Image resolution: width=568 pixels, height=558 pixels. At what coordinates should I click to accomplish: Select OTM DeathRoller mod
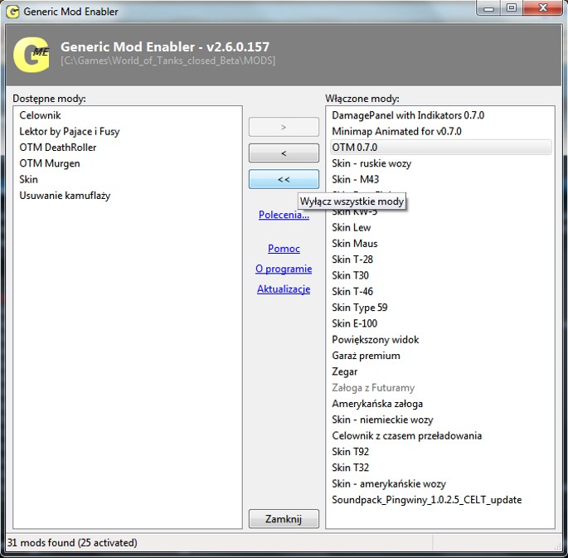pos(57,148)
